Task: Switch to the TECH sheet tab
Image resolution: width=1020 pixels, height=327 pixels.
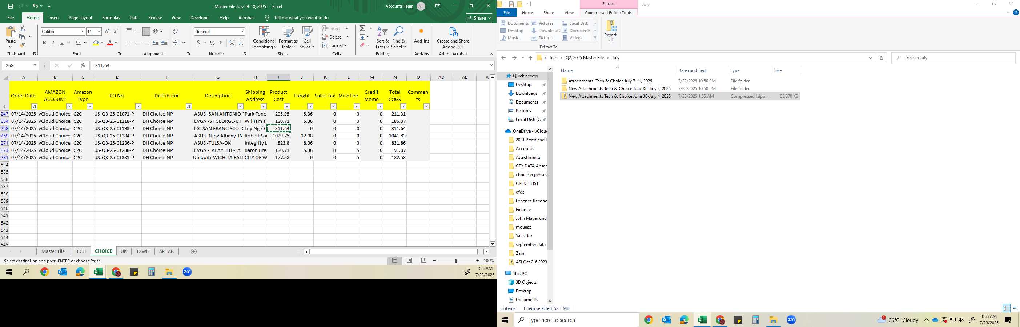Action: [x=80, y=251]
